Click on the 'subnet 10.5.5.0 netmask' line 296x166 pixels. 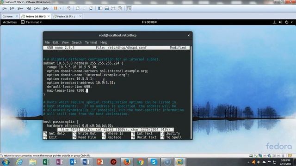pos(83,63)
